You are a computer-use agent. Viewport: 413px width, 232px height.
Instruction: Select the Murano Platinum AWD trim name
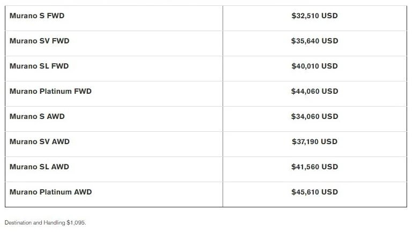point(50,192)
